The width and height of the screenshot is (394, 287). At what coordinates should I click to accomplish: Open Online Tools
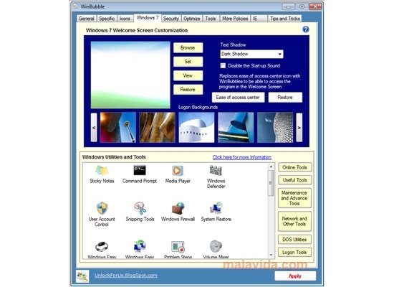(294, 167)
